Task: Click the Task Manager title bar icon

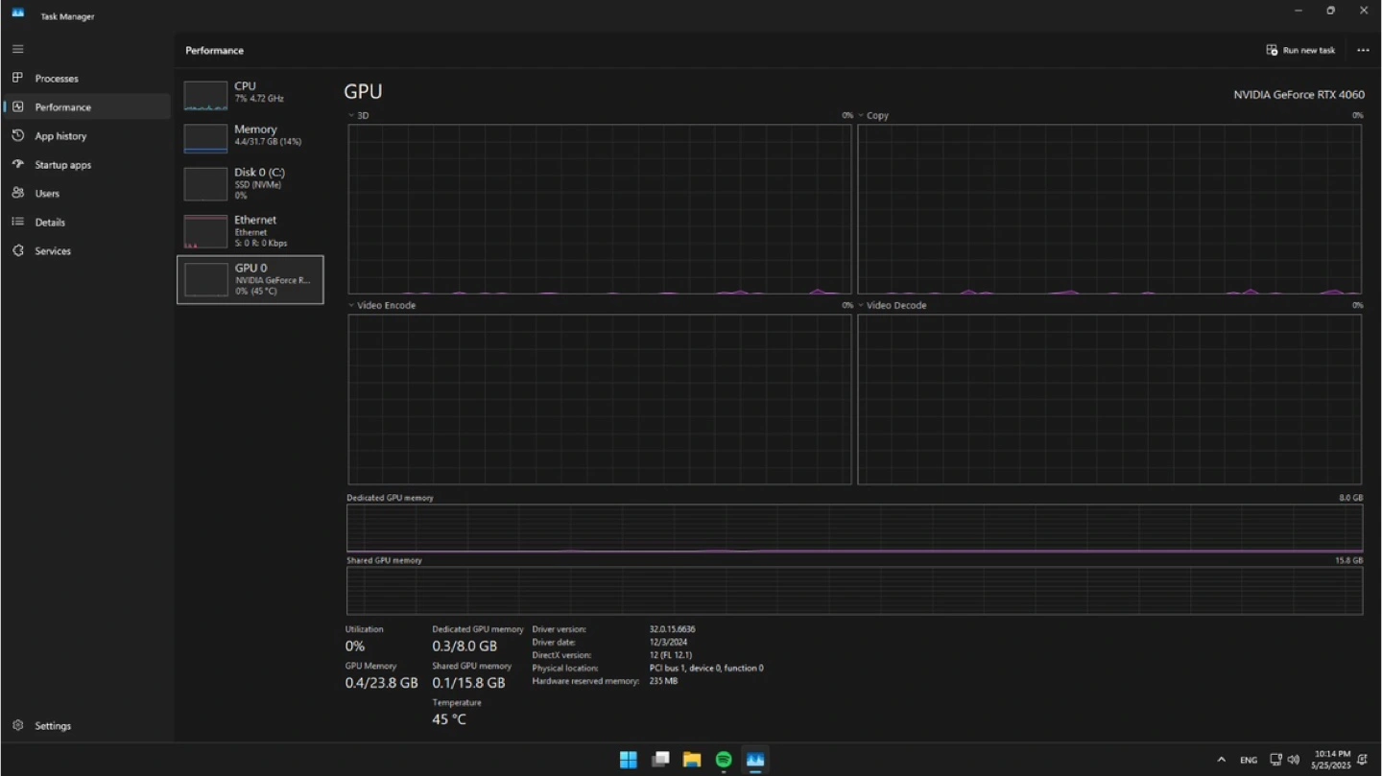Action: click(17, 12)
